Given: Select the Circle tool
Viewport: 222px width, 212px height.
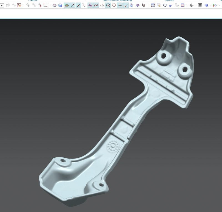Looking at the screenshot, I should coord(108,5).
